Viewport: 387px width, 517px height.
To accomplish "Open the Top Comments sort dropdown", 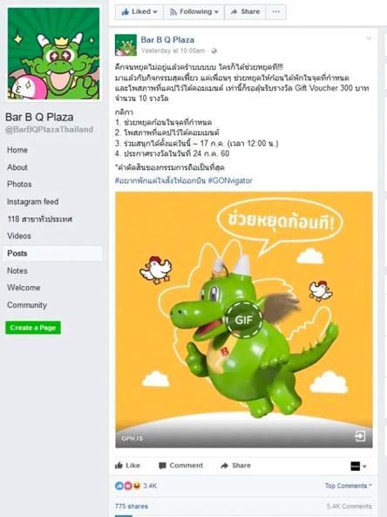I will click(x=348, y=486).
